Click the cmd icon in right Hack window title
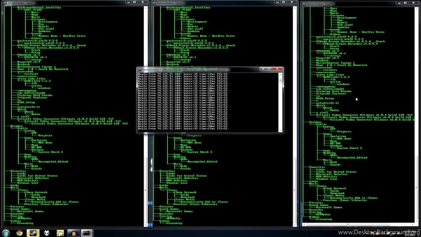This screenshot has width=421, height=237. coord(304,4)
